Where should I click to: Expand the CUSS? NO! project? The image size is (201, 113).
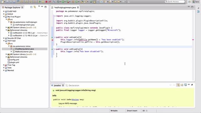coord(4,11)
